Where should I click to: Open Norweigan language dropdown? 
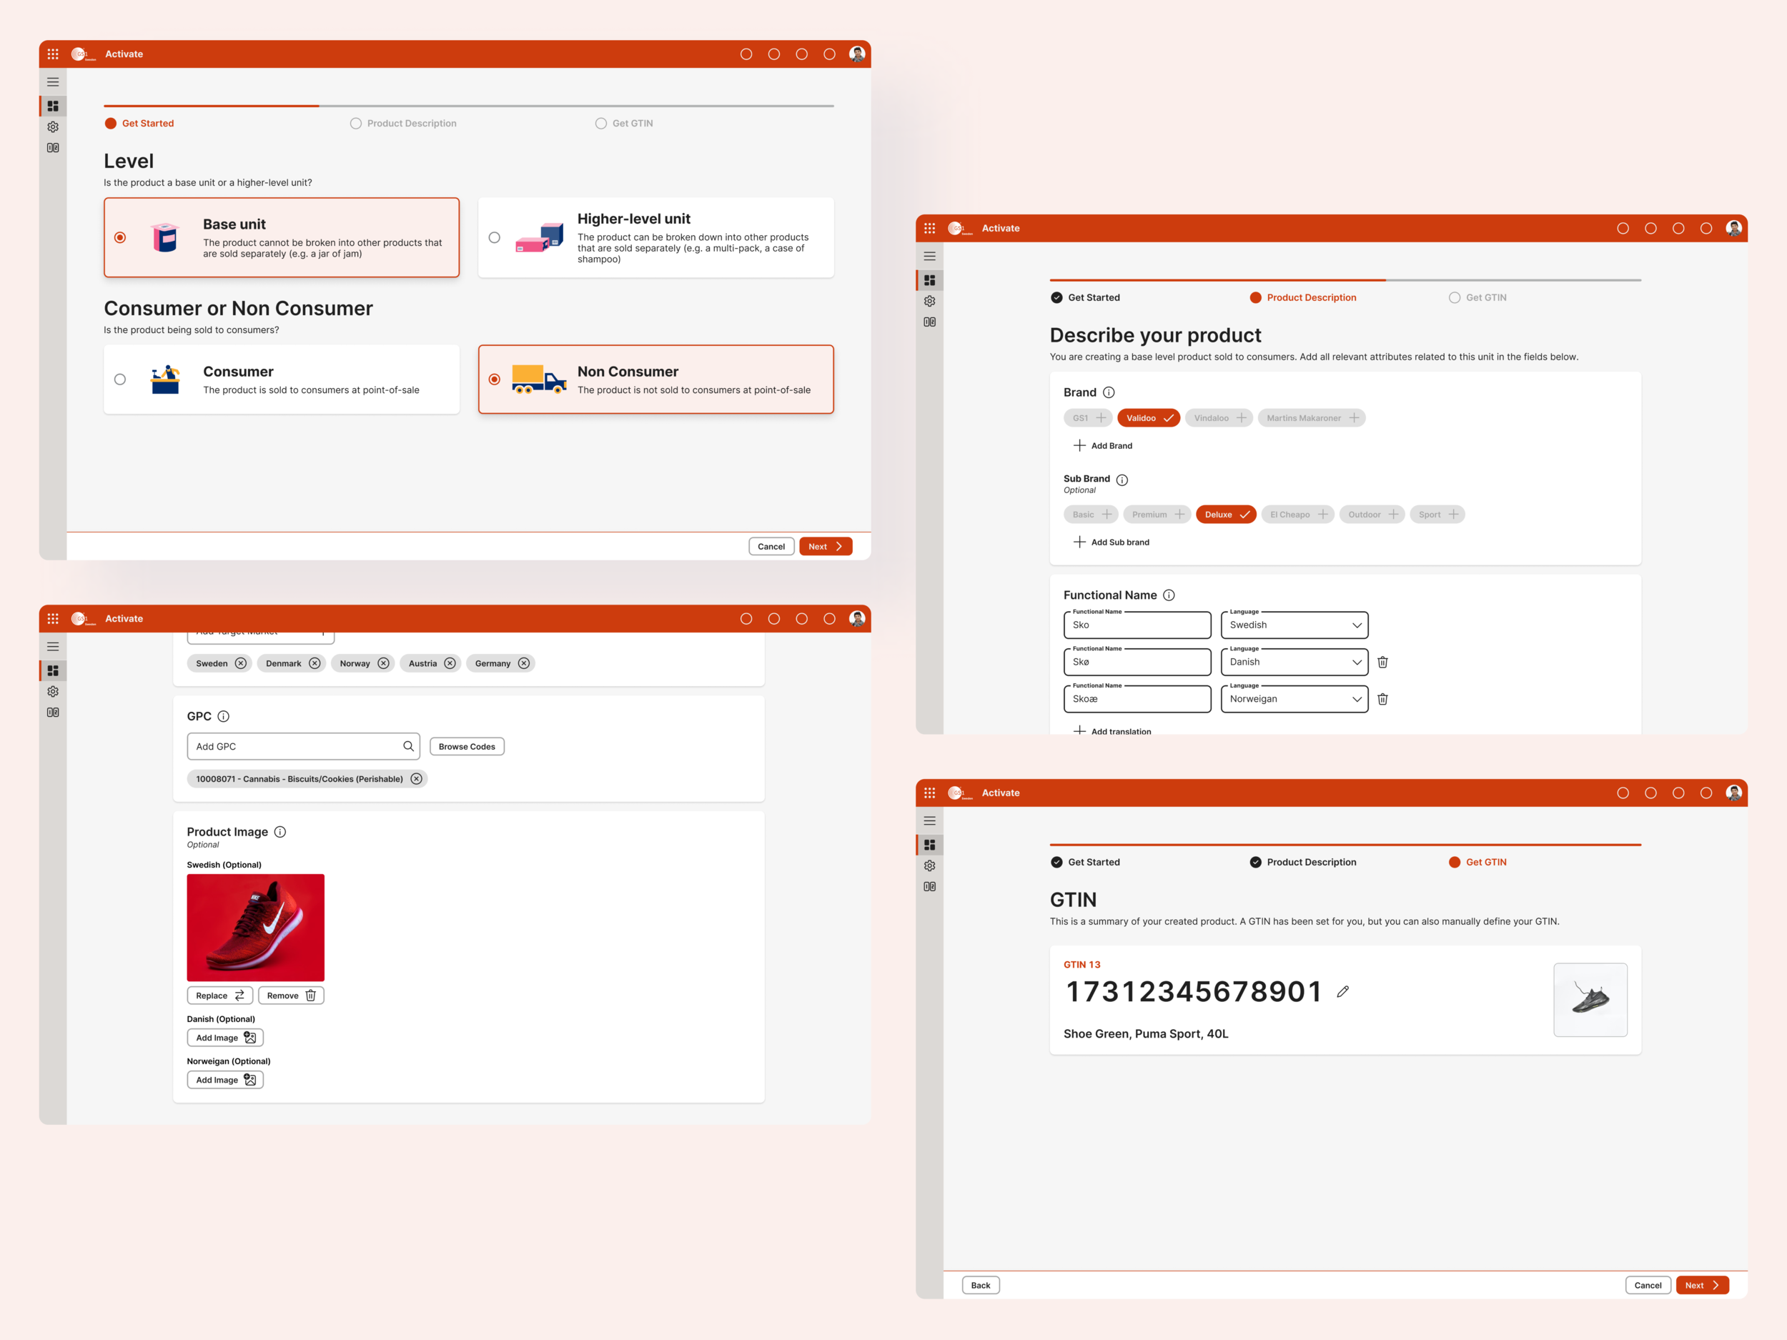1295,700
